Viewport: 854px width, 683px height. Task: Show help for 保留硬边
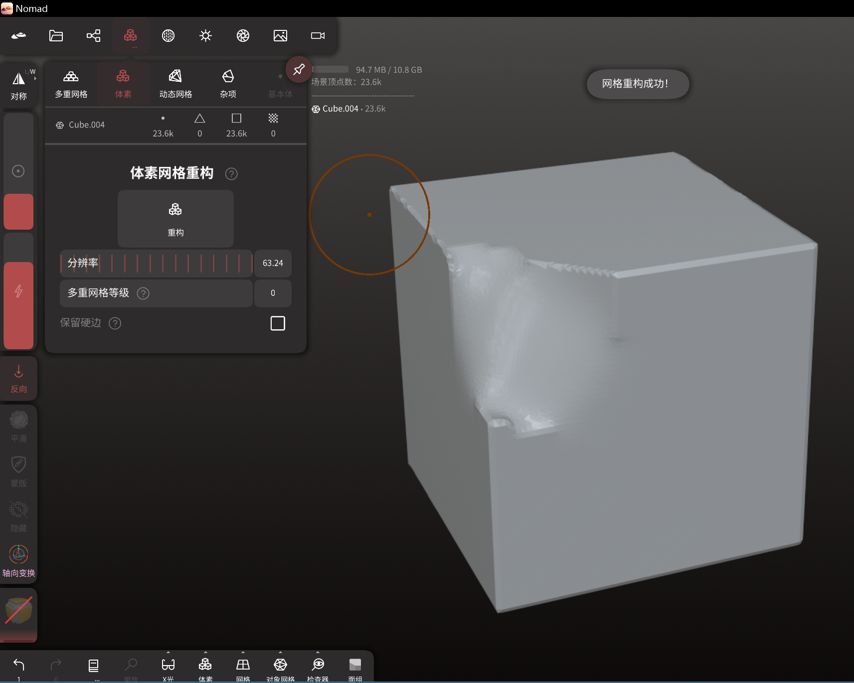(115, 323)
